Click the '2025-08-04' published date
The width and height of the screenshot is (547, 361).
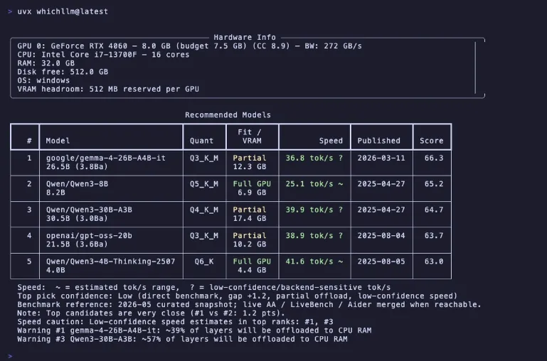(381, 235)
